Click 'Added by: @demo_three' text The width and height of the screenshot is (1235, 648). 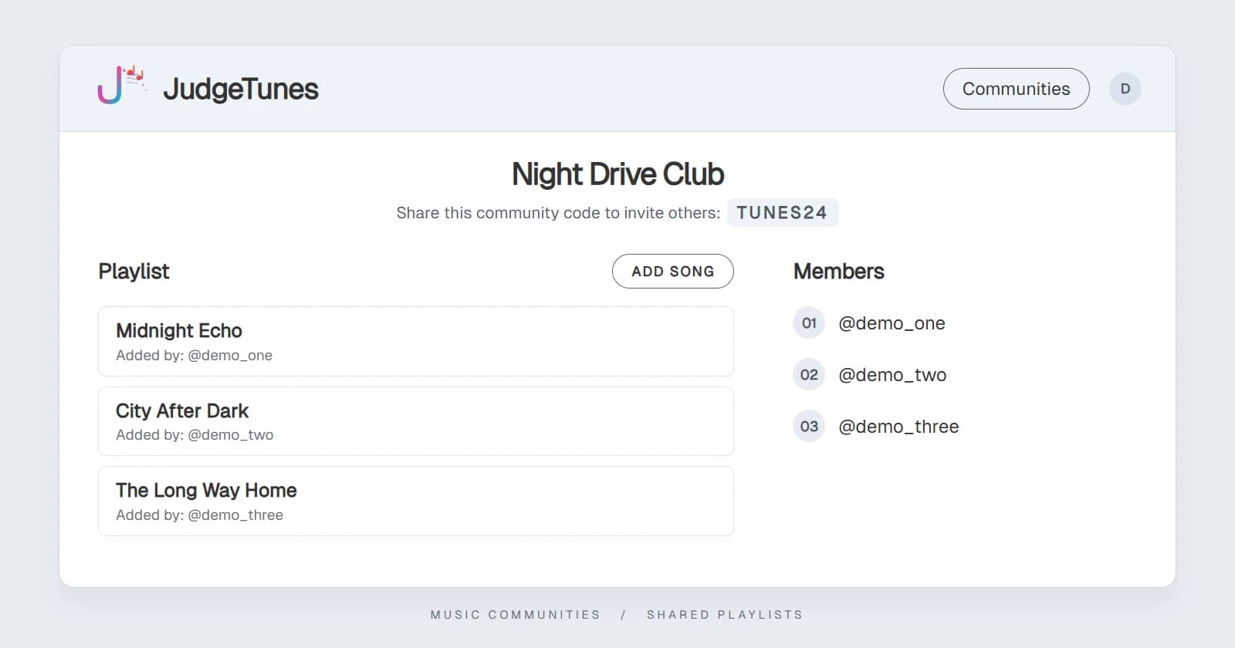pos(199,515)
